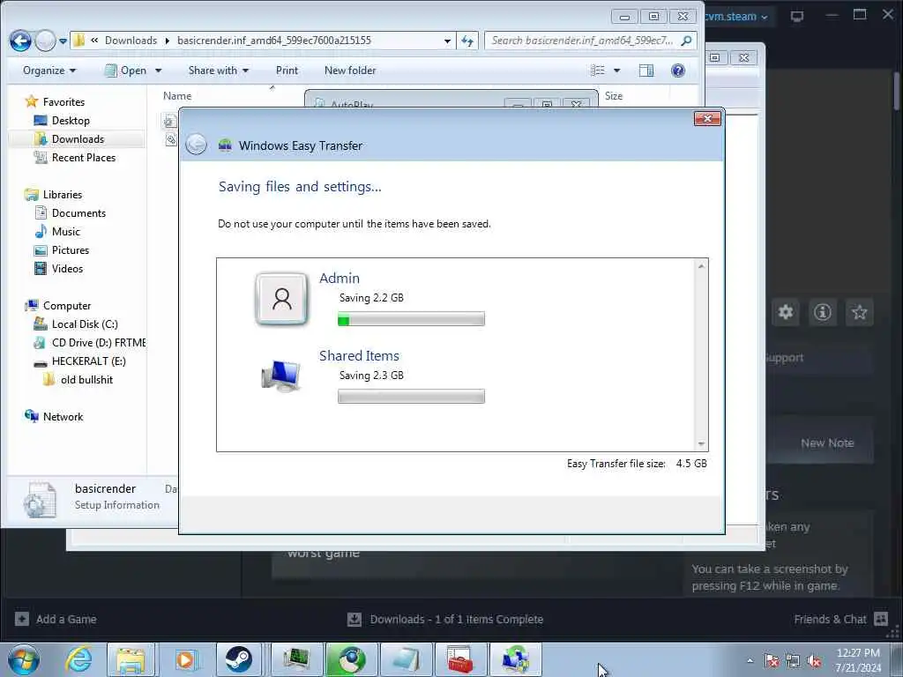The height and width of the screenshot is (677, 903).
Task: Click New Note in Steam
Action: (x=827, y=443)
